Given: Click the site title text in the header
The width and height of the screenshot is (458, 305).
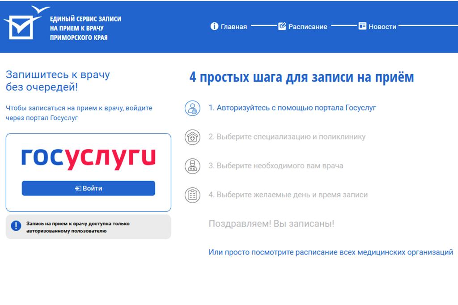Looking at the screenshot, I should pos(85,28).
